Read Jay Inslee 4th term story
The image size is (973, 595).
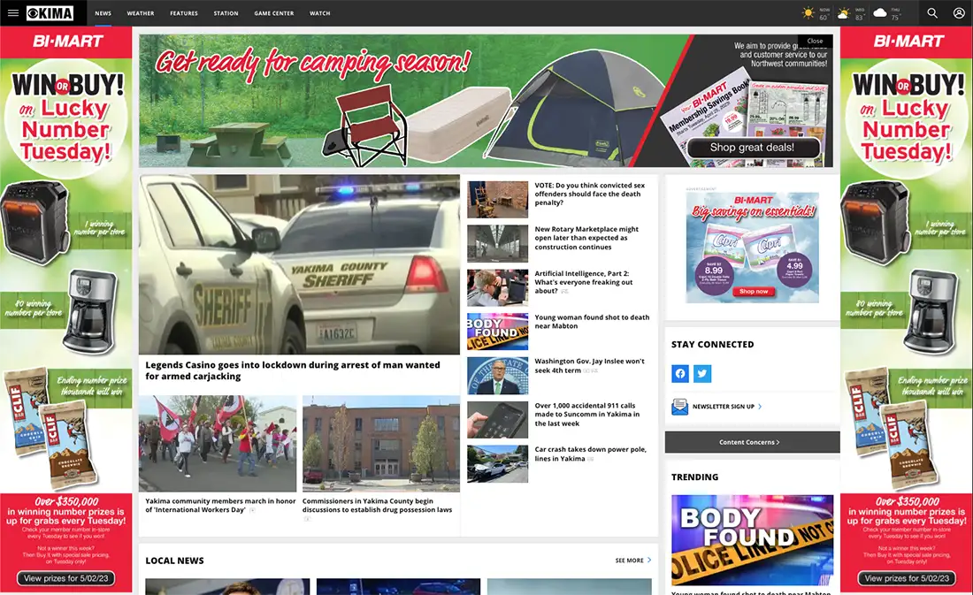[589, 365]
